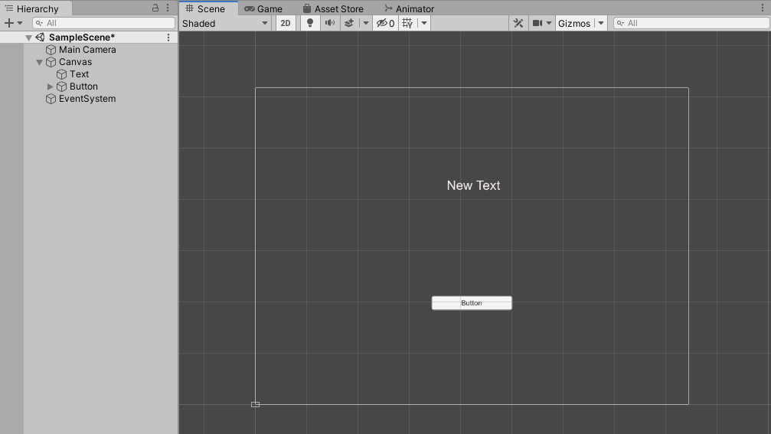Toggle scene effects (skybox, fog) icon
Screen dimensions: 771x434
tap(349, 23)
